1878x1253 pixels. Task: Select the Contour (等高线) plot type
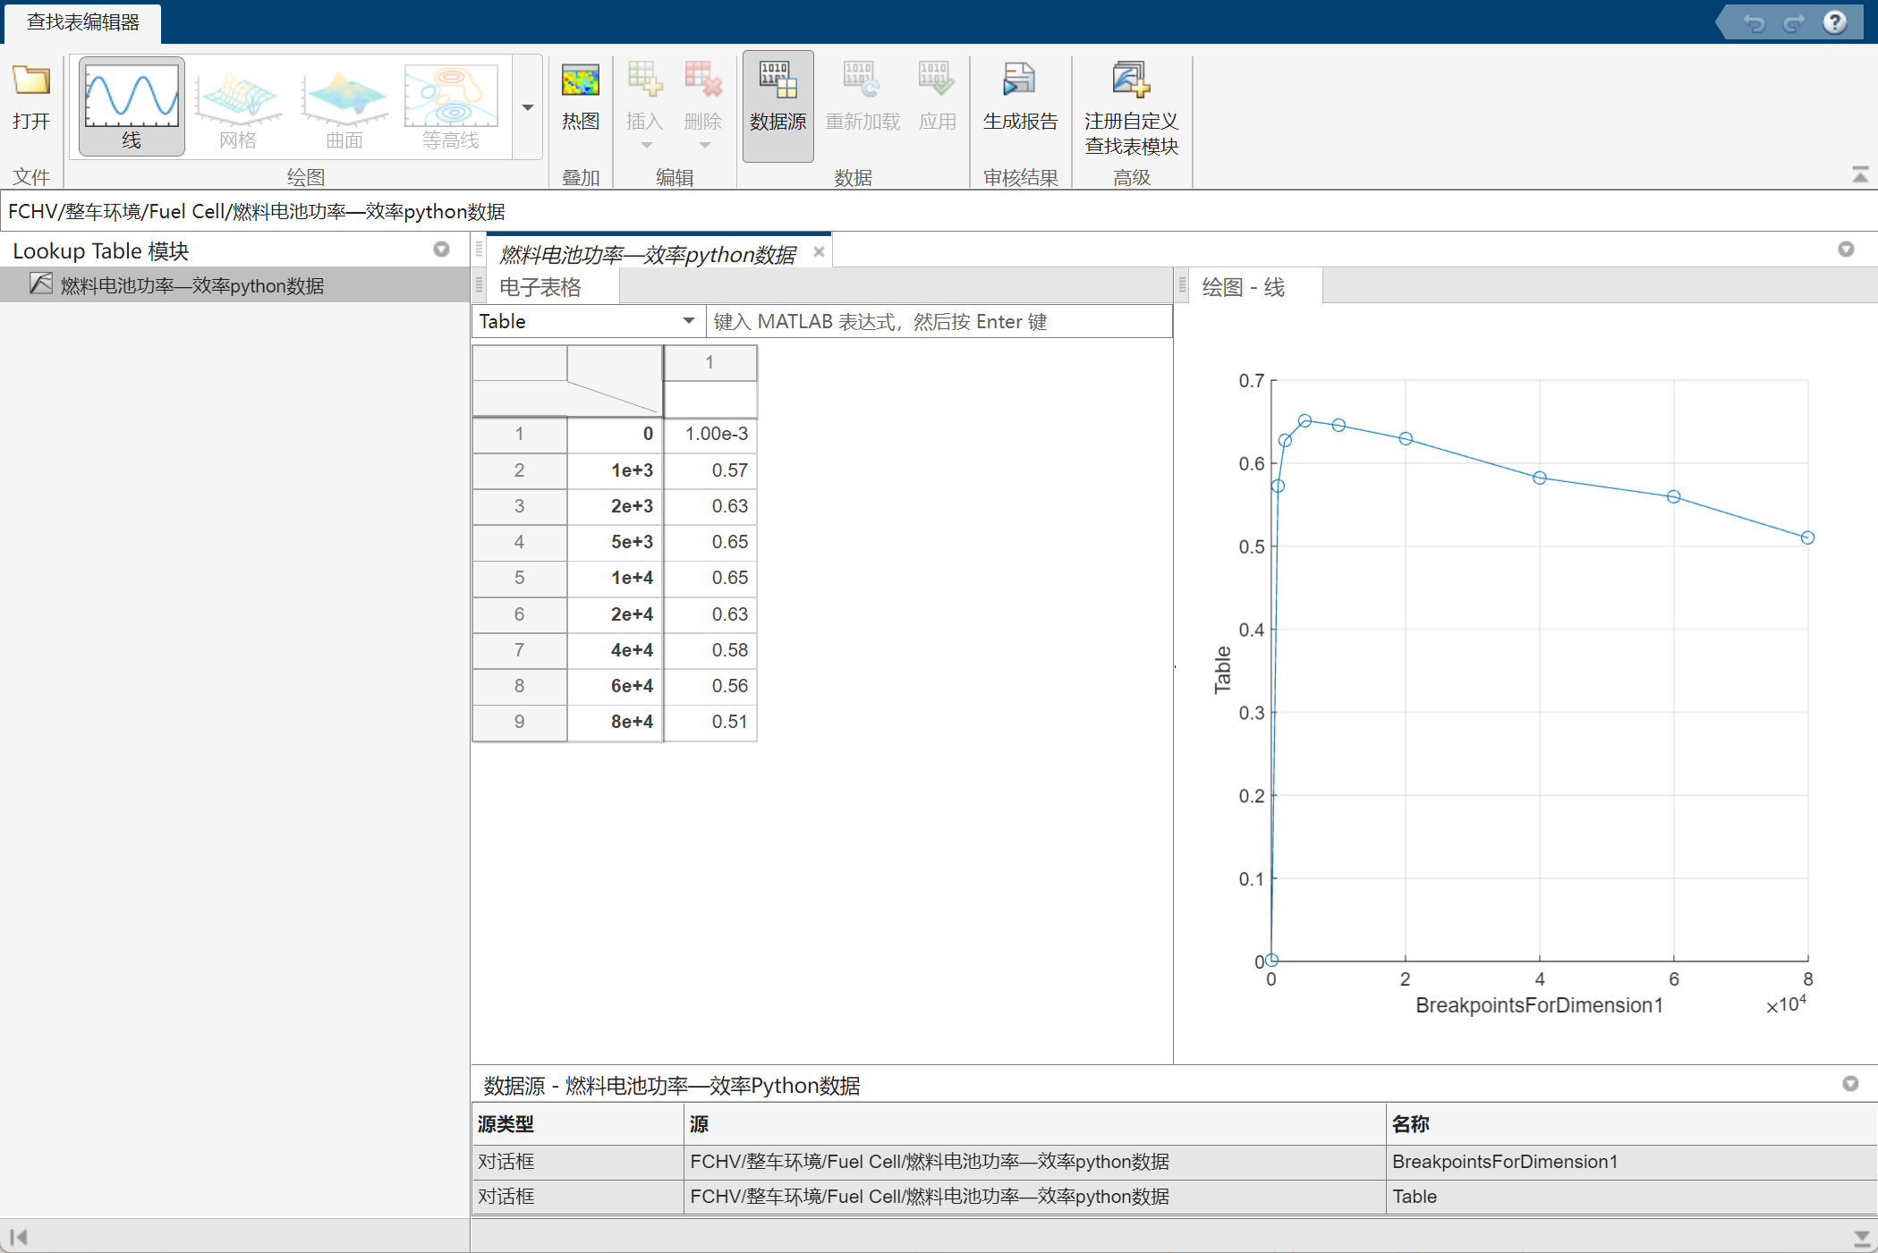coord(451,106)
